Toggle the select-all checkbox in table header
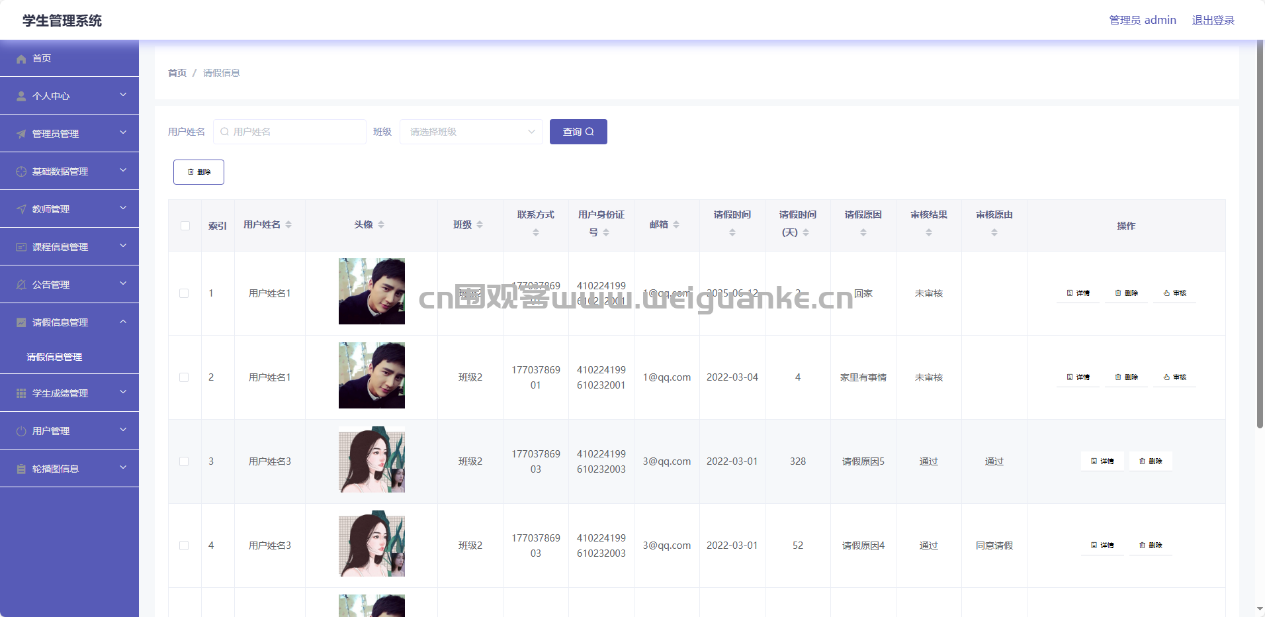 [x=185, y=226]
